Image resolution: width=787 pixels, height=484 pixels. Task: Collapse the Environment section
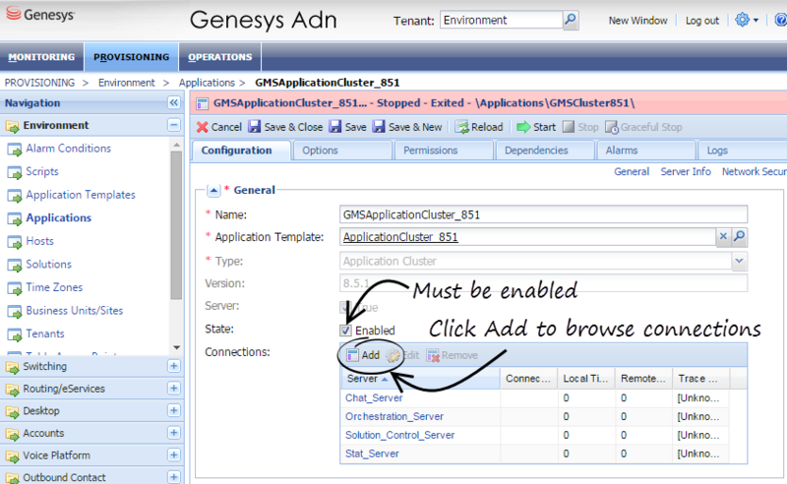(x=174, y=125)
